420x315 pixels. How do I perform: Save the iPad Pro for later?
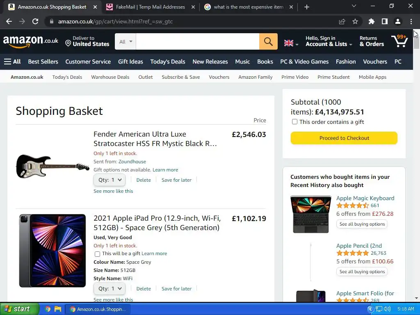point(176,289)
